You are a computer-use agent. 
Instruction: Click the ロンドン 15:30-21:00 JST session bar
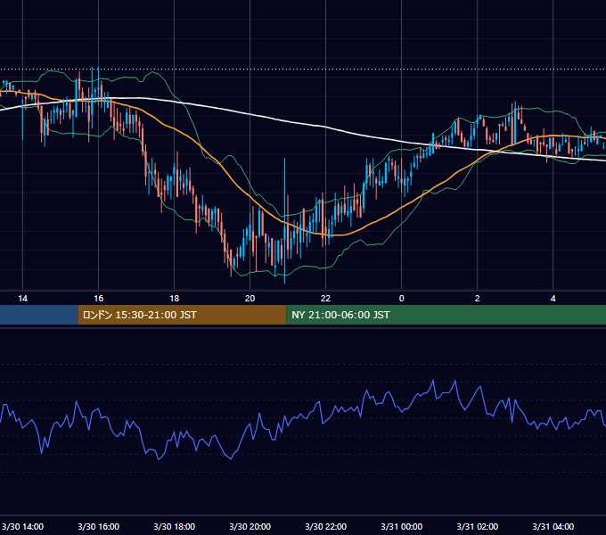click(182, 315)
